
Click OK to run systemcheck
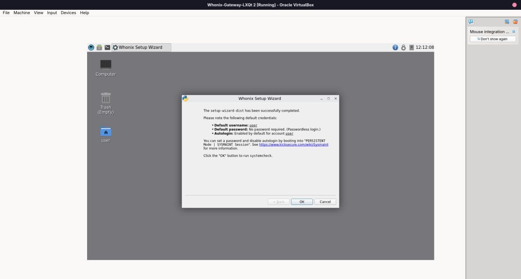click(x=302, y=202)
